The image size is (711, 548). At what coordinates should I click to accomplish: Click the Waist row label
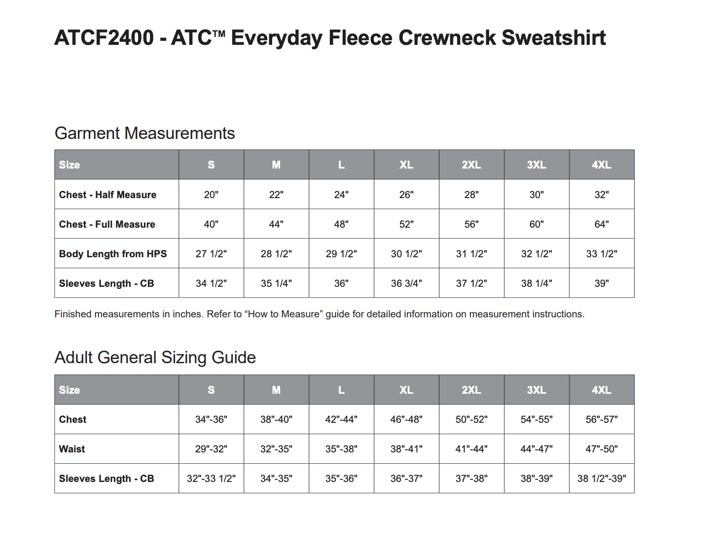pyautogui.click(x=72, y=449)
